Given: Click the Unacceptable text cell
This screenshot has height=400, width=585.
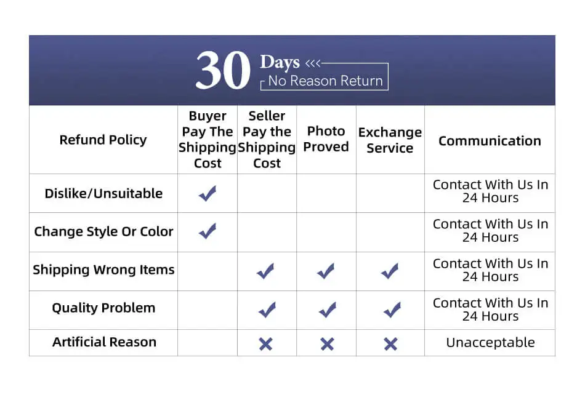Looking at the screenshot, I should [490, 342].
